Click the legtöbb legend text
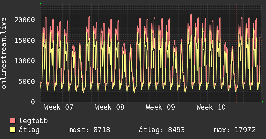266x139 pixels. 33,121
